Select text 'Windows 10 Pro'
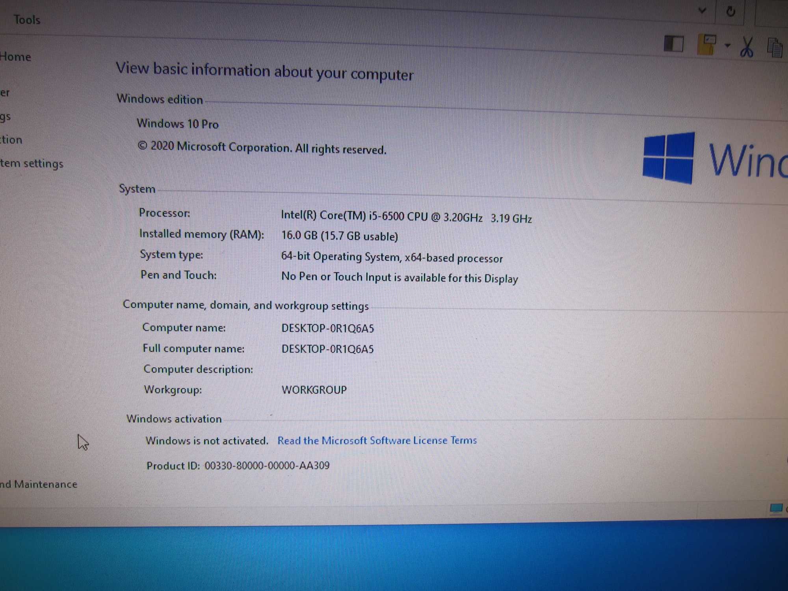This screenshot has width=788, height=591. pos(177,124)
